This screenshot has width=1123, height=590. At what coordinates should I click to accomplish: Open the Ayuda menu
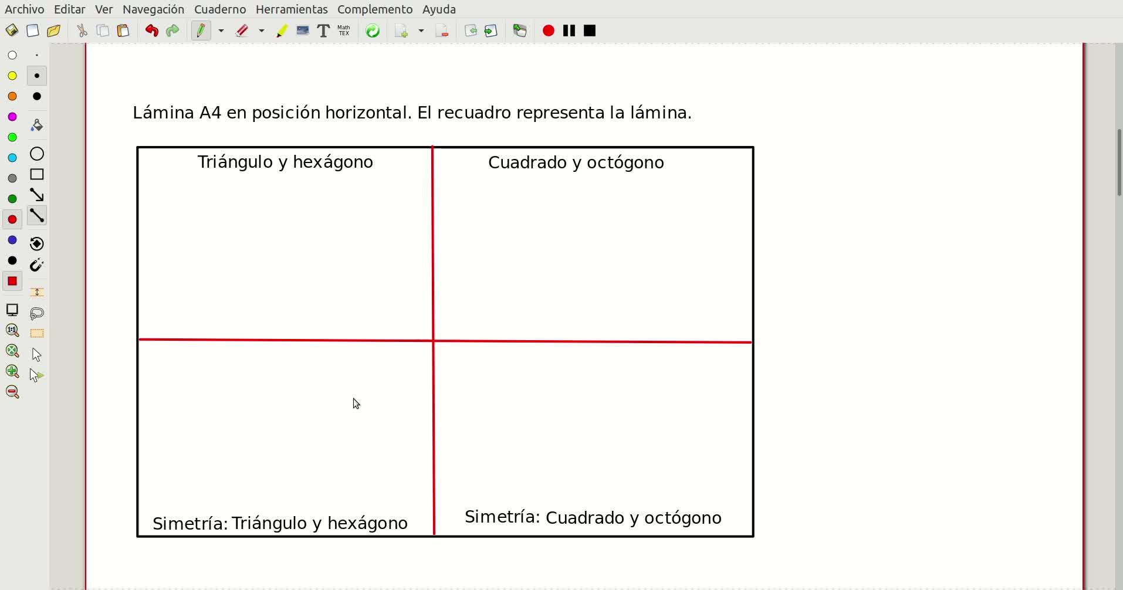[439, 9]
